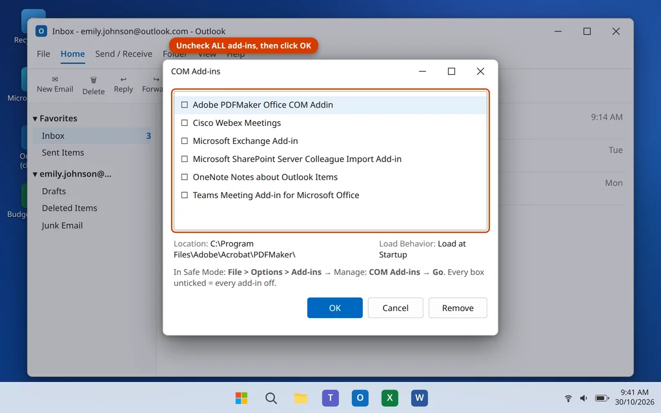
Task: Minimize the Outlook window
Action: 558,31
